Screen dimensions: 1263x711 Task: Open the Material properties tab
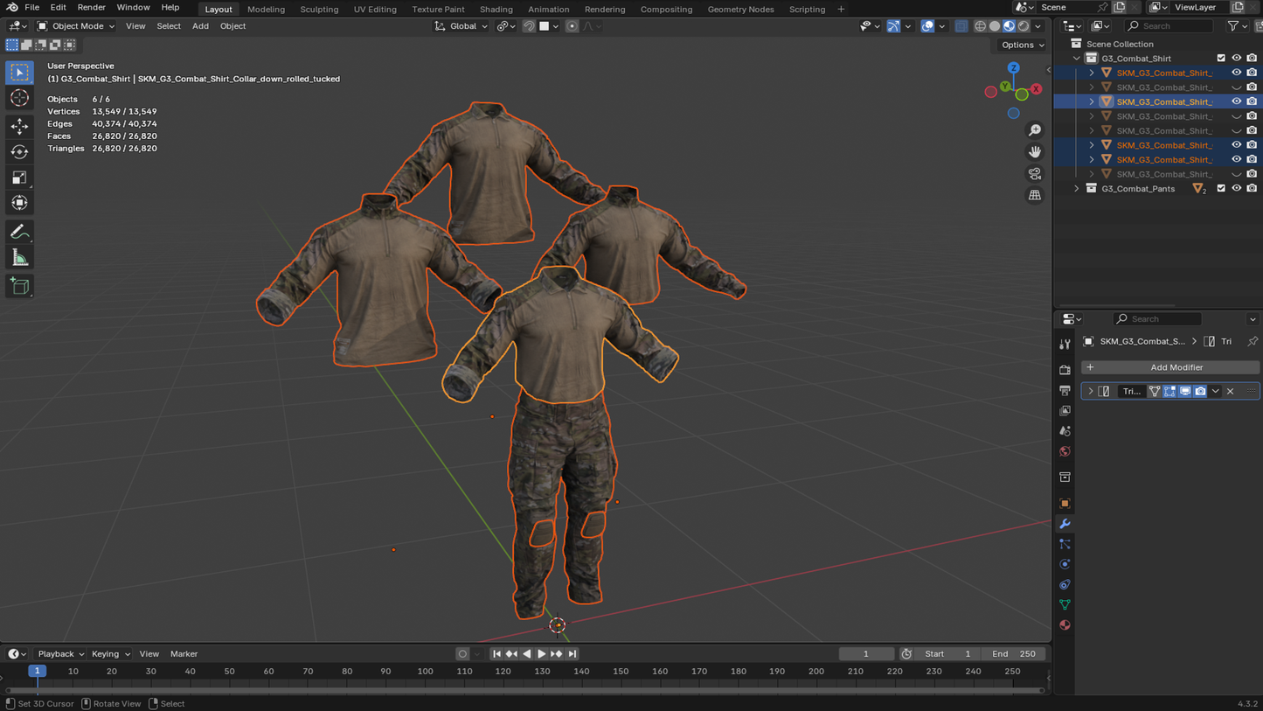(1065, 625)
